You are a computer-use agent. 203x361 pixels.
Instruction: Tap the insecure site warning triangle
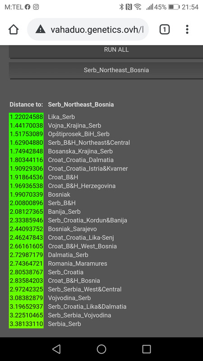coord(41,29)
